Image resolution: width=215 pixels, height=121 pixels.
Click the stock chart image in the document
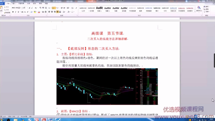107,87
